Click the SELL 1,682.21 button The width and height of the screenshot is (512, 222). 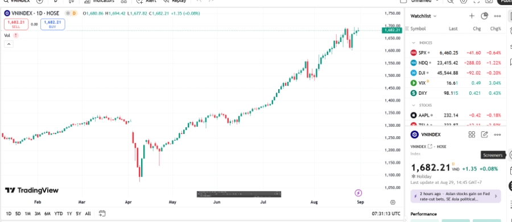point(16,24)
